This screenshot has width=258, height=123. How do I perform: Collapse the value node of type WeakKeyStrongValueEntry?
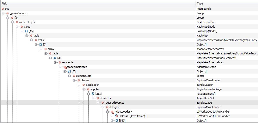31,40
